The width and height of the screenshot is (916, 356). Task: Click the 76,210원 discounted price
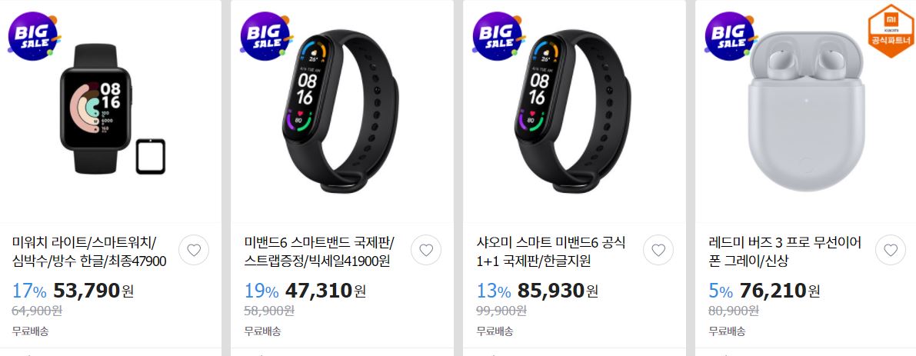(780, 290)
